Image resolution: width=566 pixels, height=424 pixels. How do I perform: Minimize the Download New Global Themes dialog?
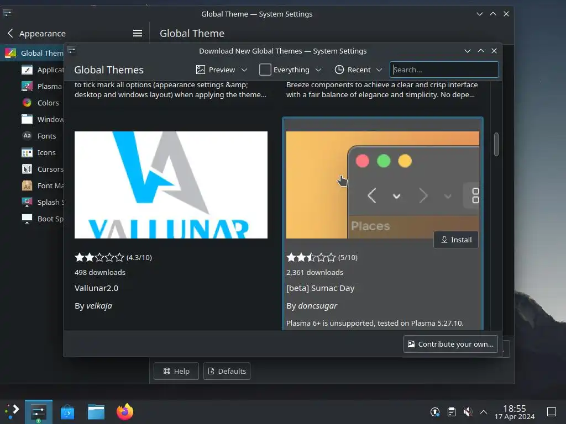pyautogui.click(x=468, y=51)
